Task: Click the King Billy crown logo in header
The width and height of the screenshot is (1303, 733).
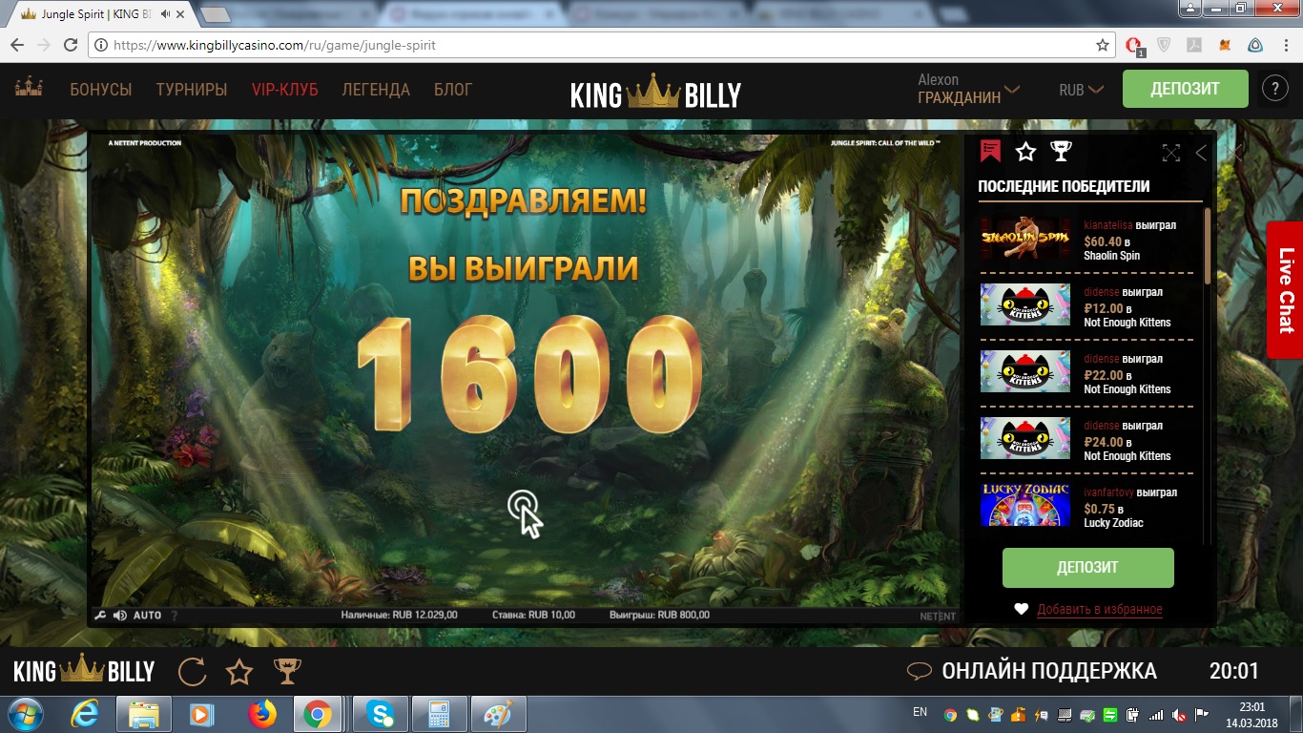Action: 655,93
